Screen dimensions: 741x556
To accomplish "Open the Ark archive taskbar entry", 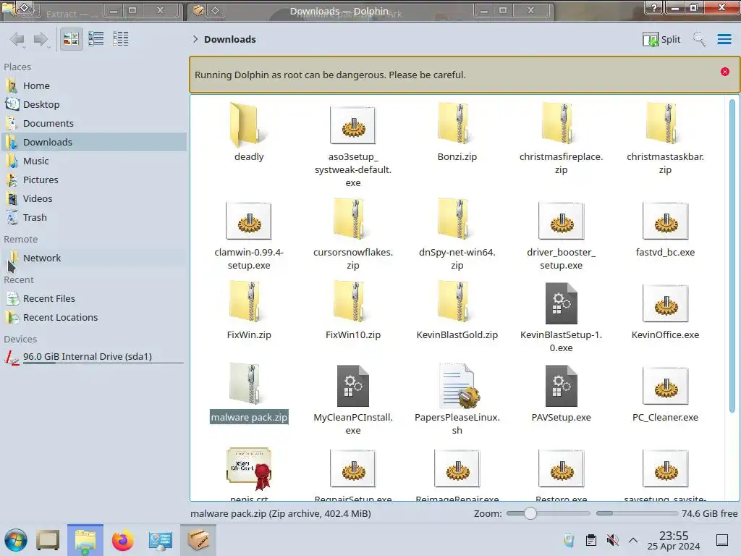I will (x=198, y=540).
